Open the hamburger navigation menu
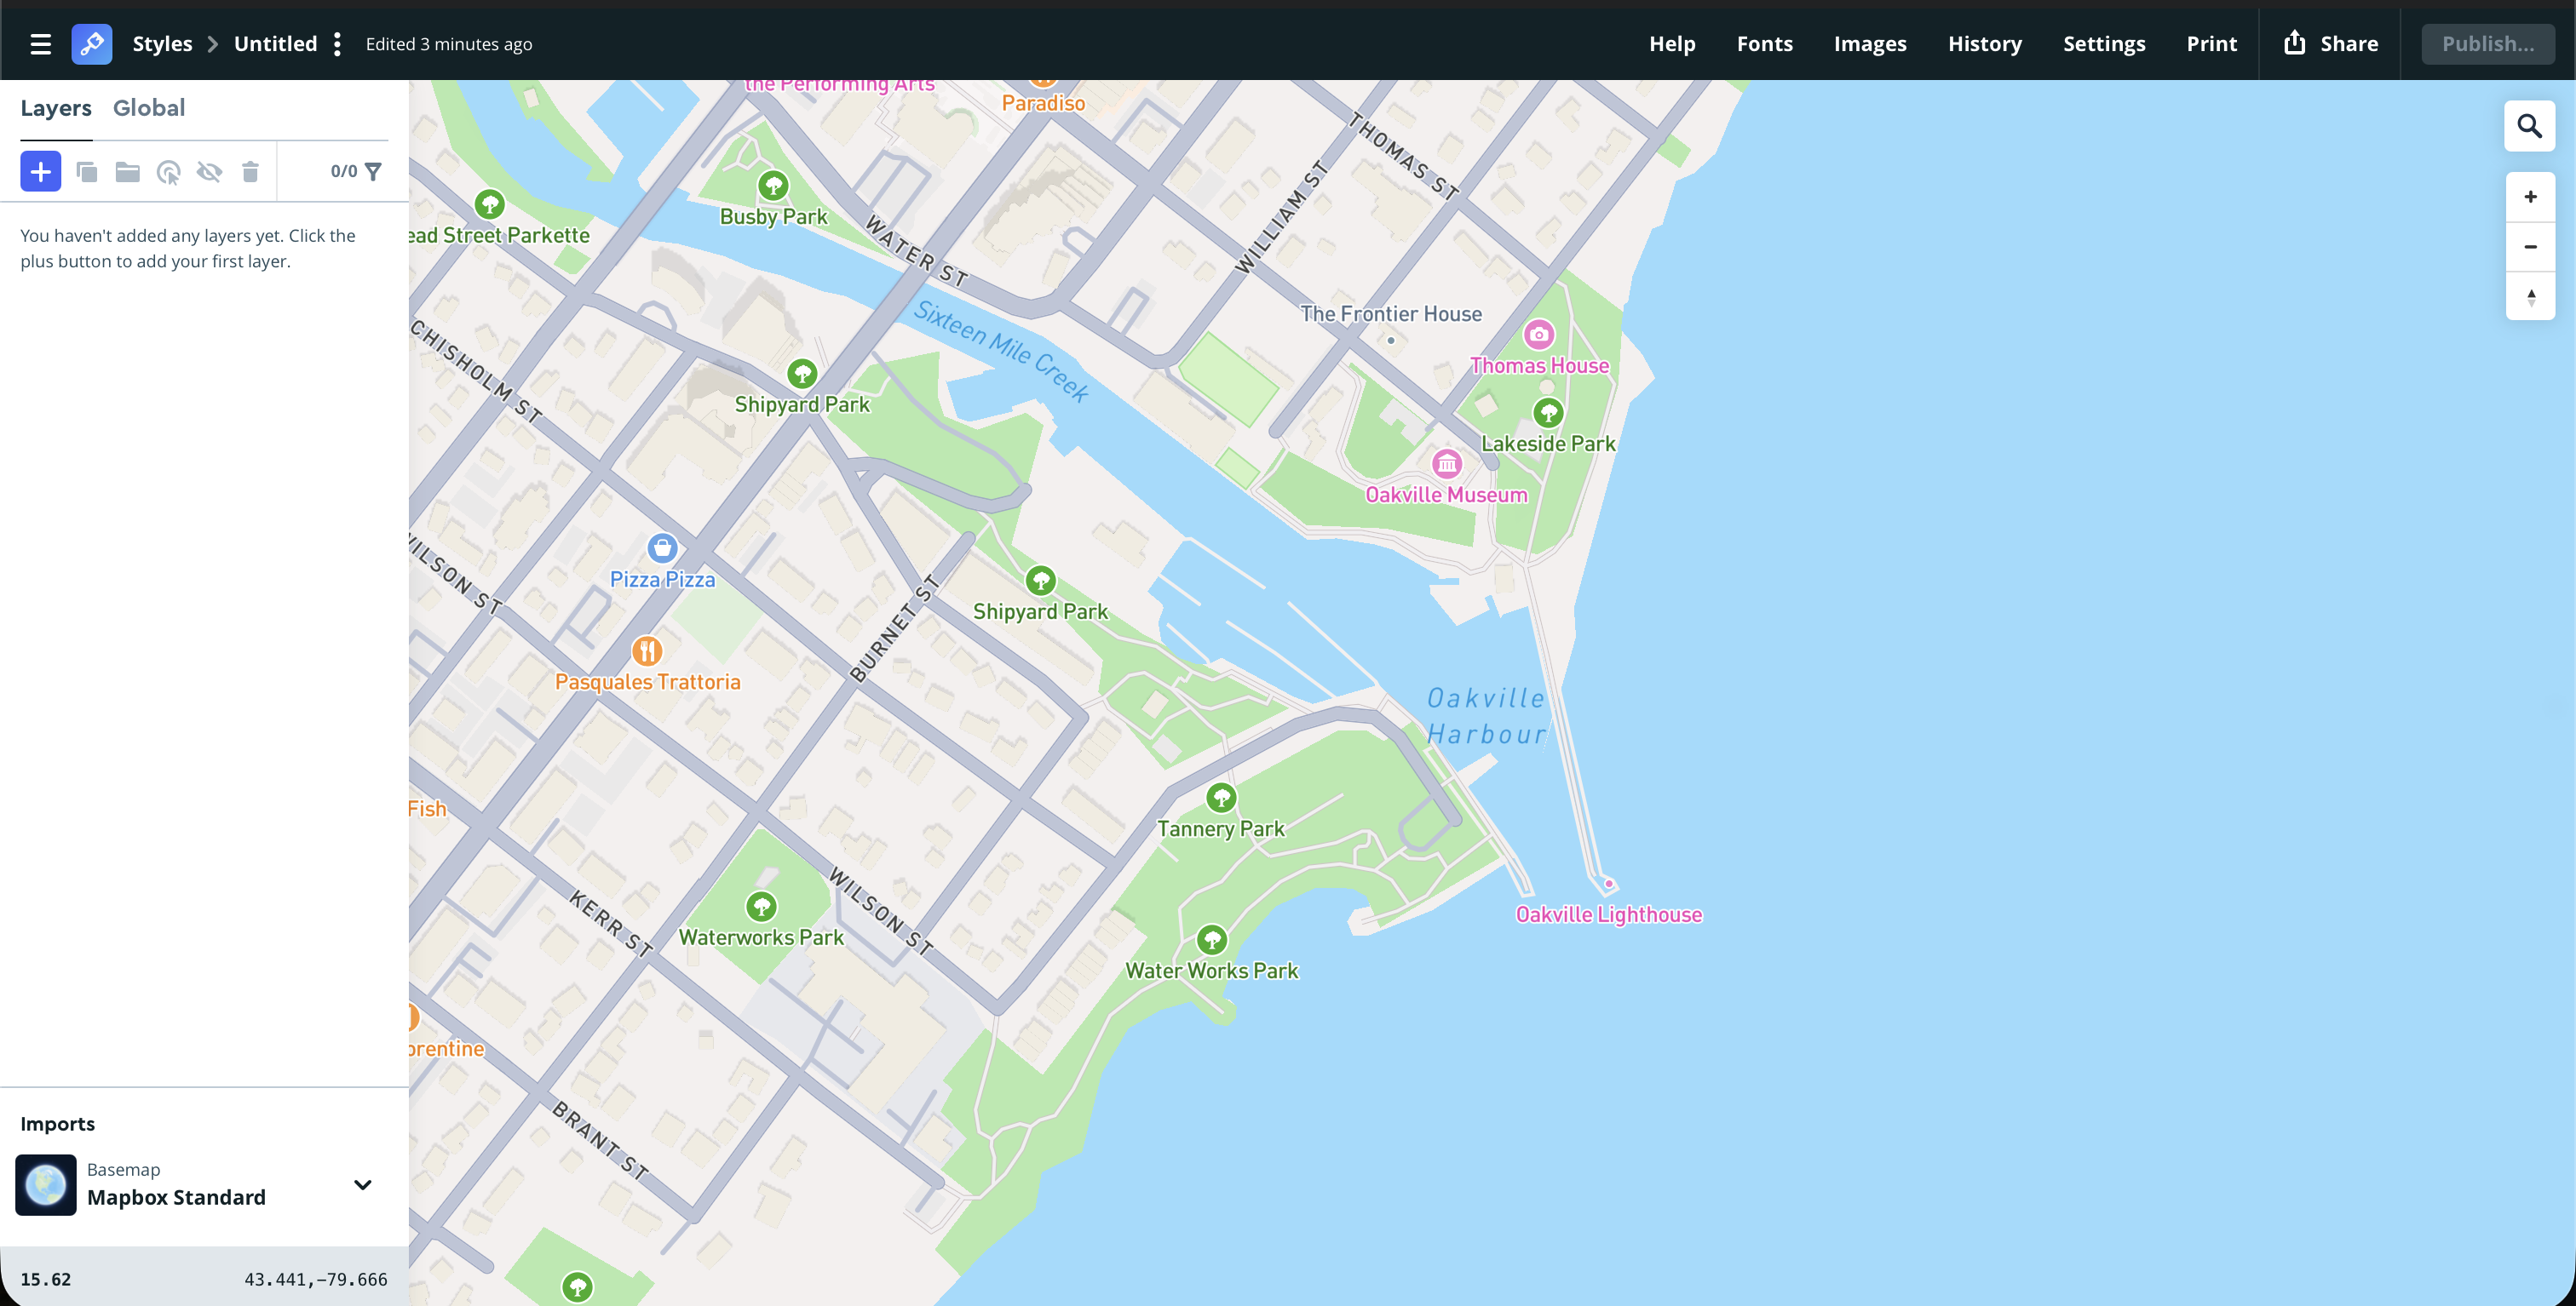Viewport: 2576px width, 1306px height. (39, 43)
